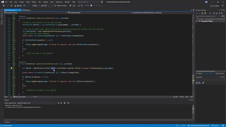The height and width of the screenshot is (127, 226).
Task: Click the UnityFirebaseDatabaseTutorial repository in status bar
Action: coord(198,126)
